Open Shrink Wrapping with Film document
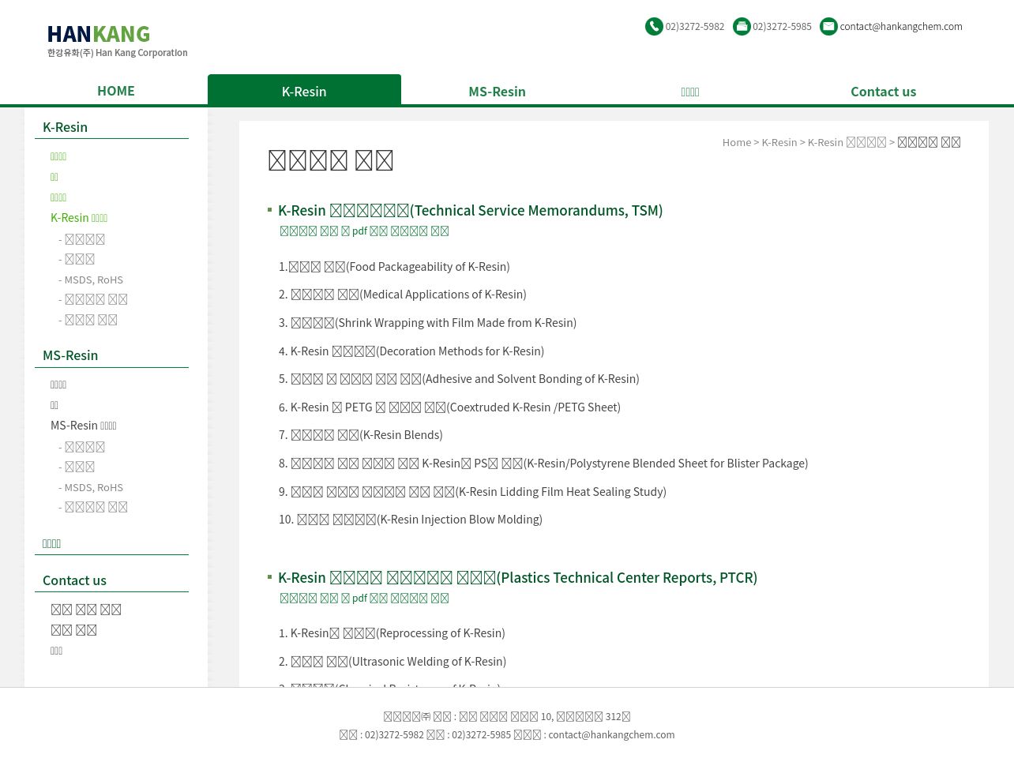Image resolution: width=1014 pixels, height=762 pixels. click(427, 323)
